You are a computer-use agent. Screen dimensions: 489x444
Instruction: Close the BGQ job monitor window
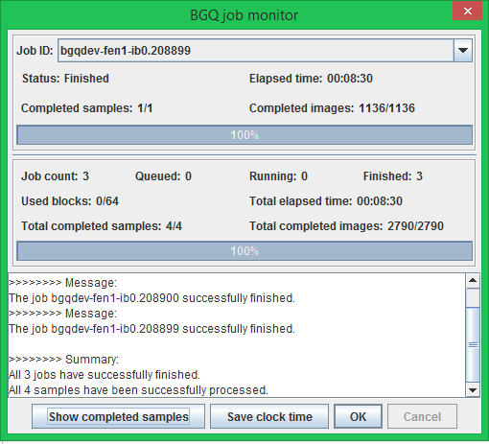(467, 12)
